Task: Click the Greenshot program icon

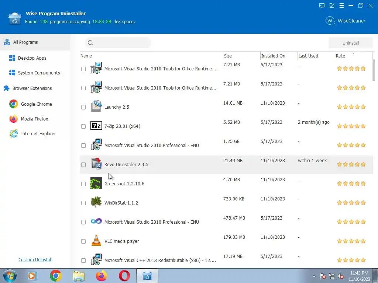Action: (x=96, y=183)
